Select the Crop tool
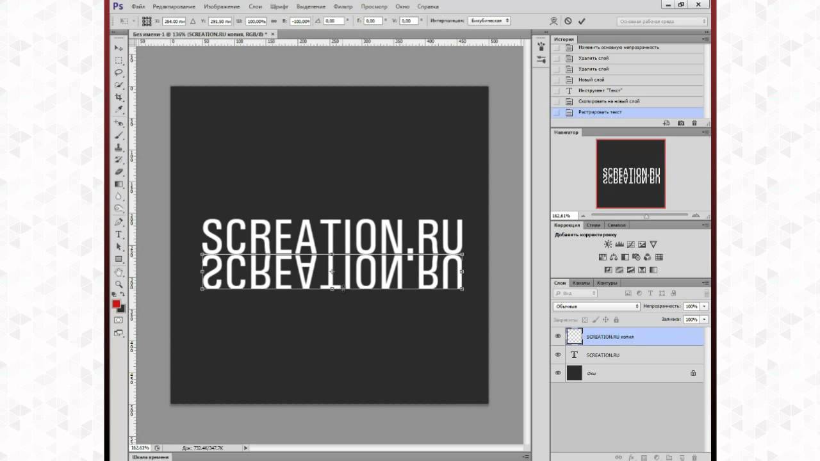 (119, 97)
